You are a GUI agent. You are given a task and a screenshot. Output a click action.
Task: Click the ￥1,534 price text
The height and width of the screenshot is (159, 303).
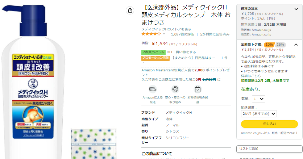(159, 44)
